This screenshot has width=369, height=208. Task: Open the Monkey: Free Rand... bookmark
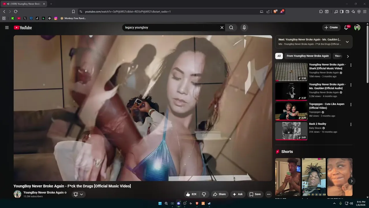coord(73,18)
